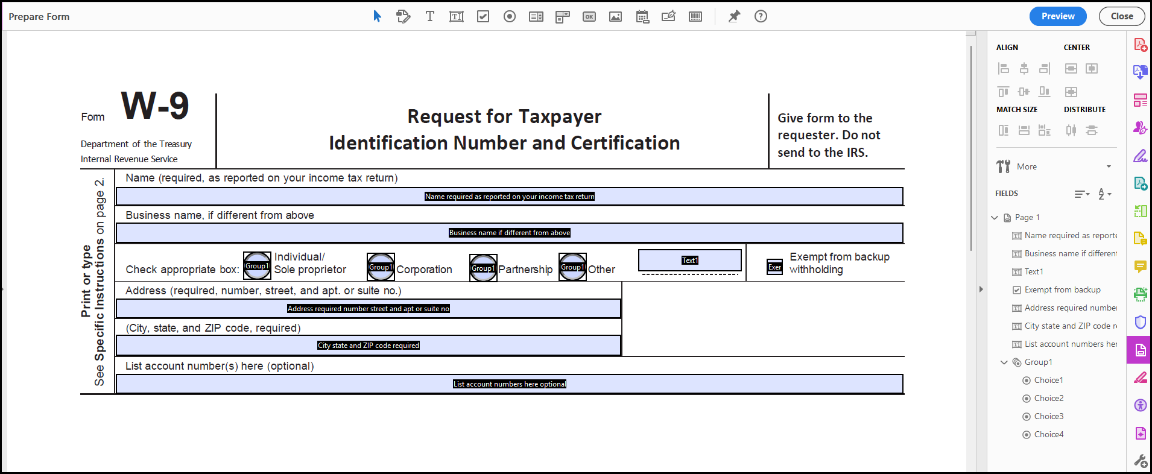
Task: Select Text1 in the Fields list
Action: click(x=1028, y=271)
